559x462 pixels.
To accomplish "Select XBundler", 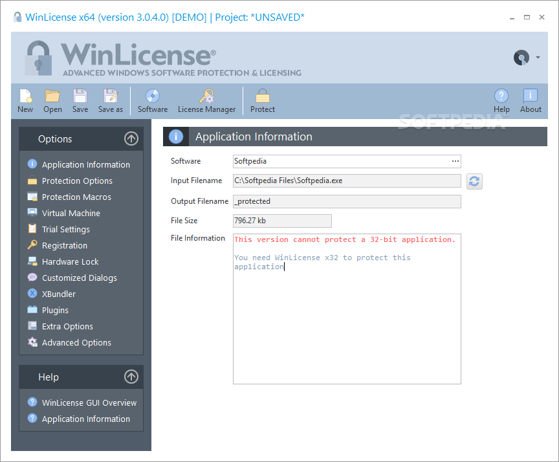I will click(x=59, y=294).
